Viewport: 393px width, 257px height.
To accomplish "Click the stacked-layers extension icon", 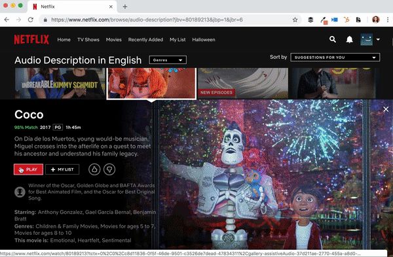I will coord(310,20).
